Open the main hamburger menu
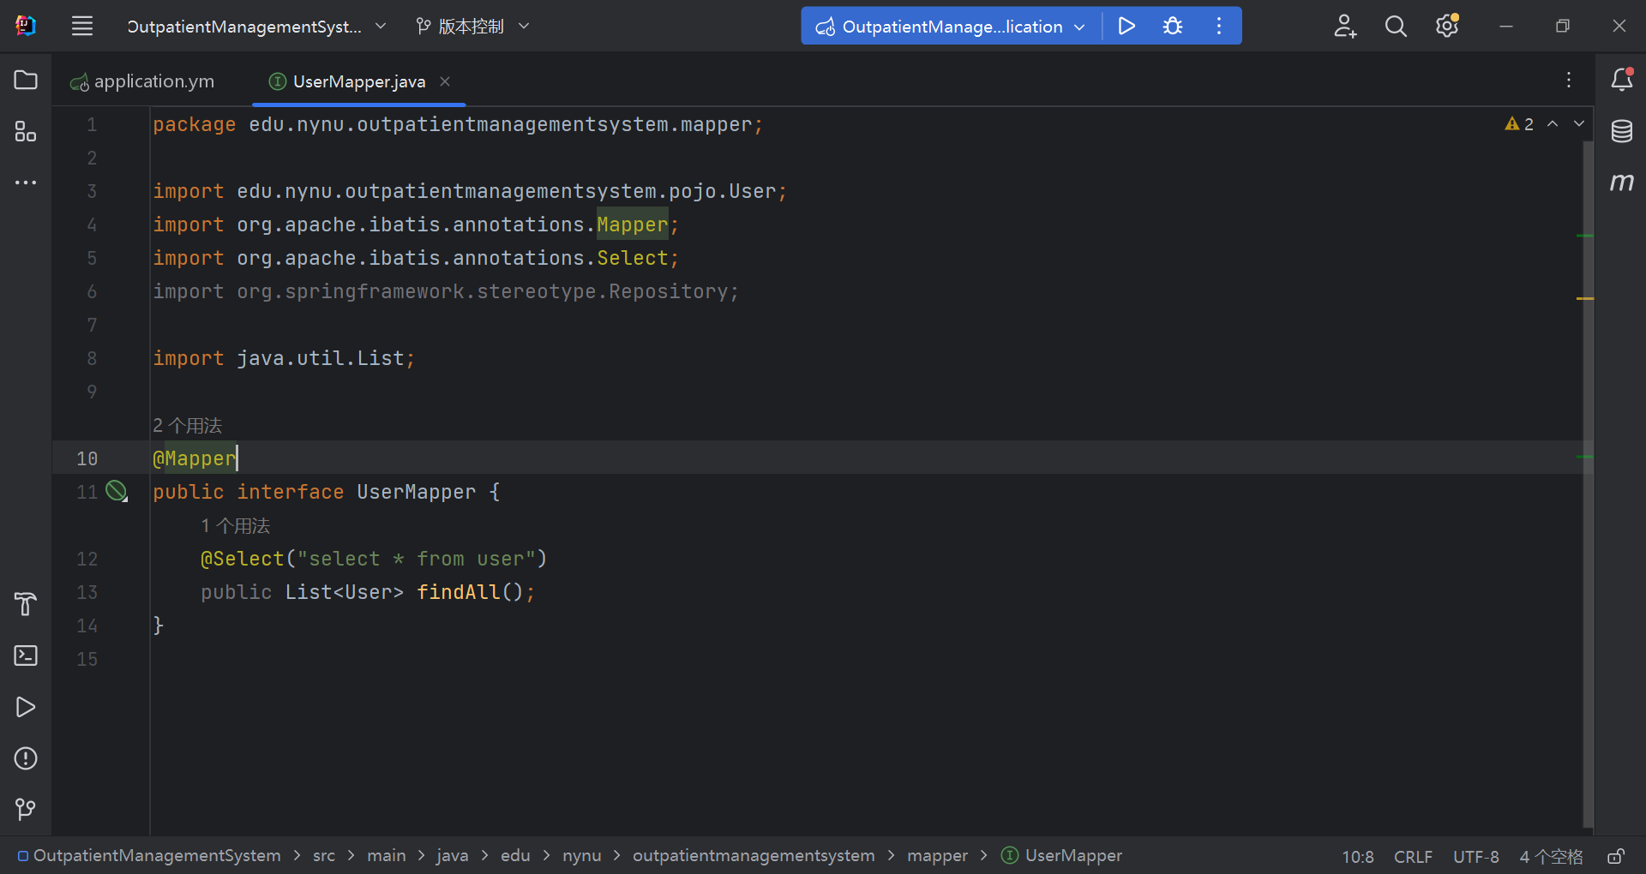1646x874 pixels. (82, 26)
